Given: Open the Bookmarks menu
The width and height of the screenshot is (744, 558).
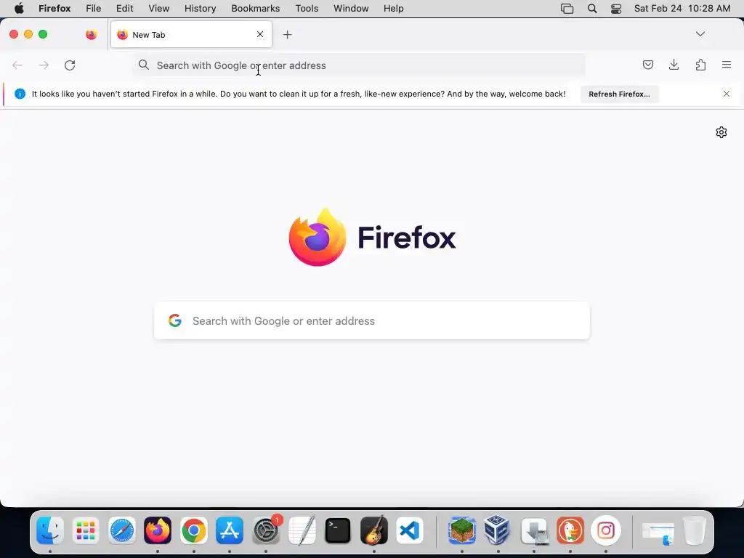Looking at the screenshot, I should click(255, 9).
